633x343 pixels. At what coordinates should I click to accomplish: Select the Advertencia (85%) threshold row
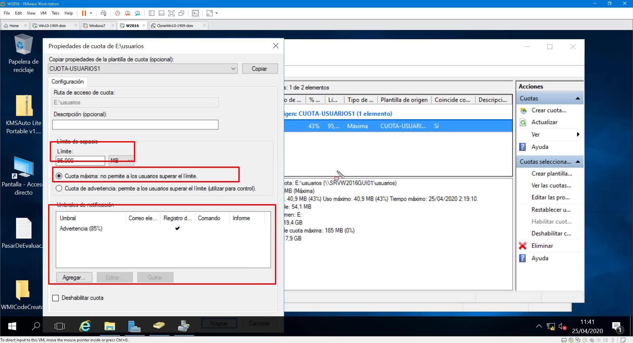tap(81, 229)
